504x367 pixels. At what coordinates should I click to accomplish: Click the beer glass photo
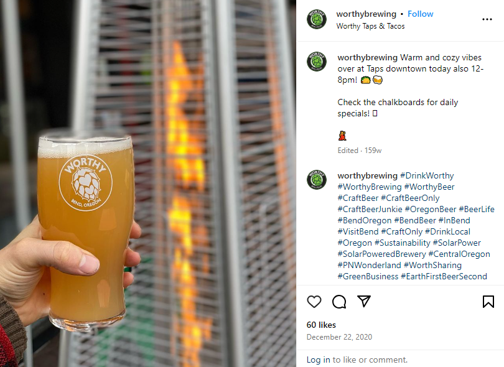(148, 183)
